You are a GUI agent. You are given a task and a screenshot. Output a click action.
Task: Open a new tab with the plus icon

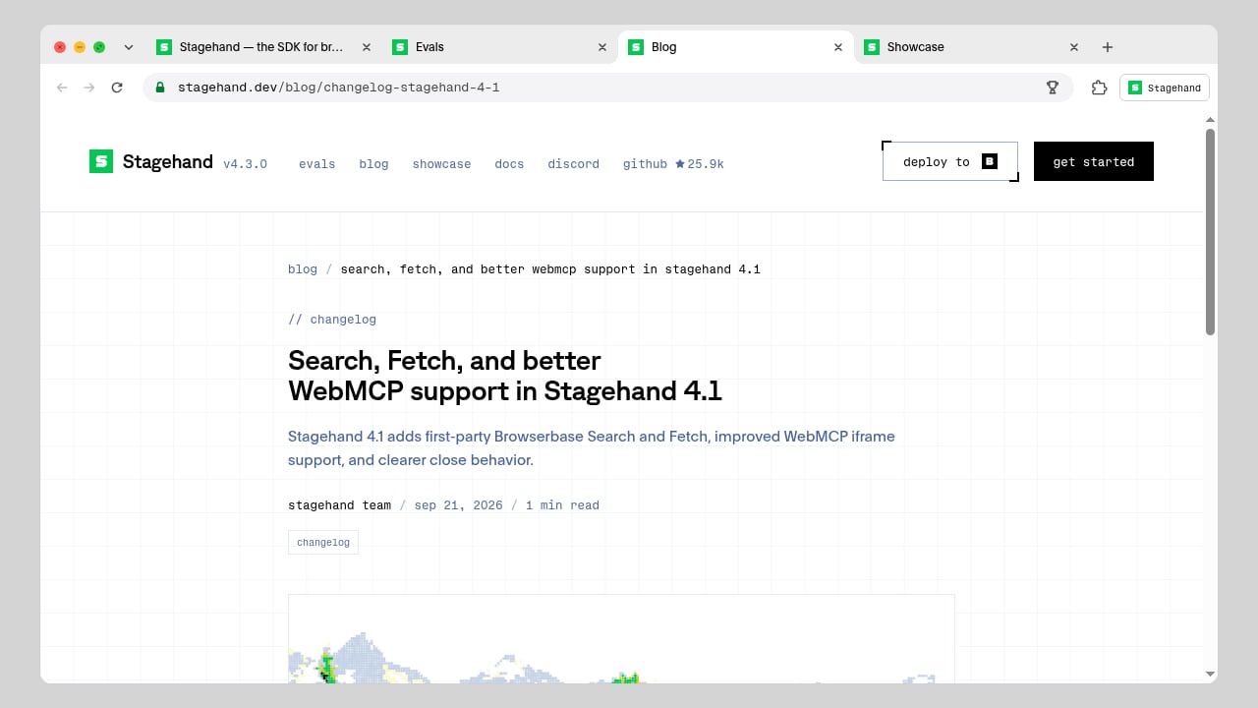tap(1108, 47)
